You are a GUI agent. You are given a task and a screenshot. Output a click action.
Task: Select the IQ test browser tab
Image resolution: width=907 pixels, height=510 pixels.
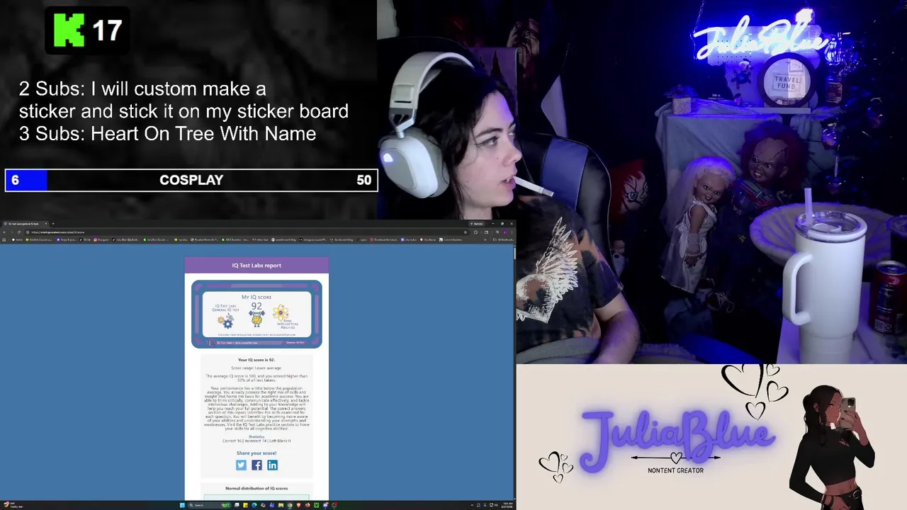click(x=25, y=224)
